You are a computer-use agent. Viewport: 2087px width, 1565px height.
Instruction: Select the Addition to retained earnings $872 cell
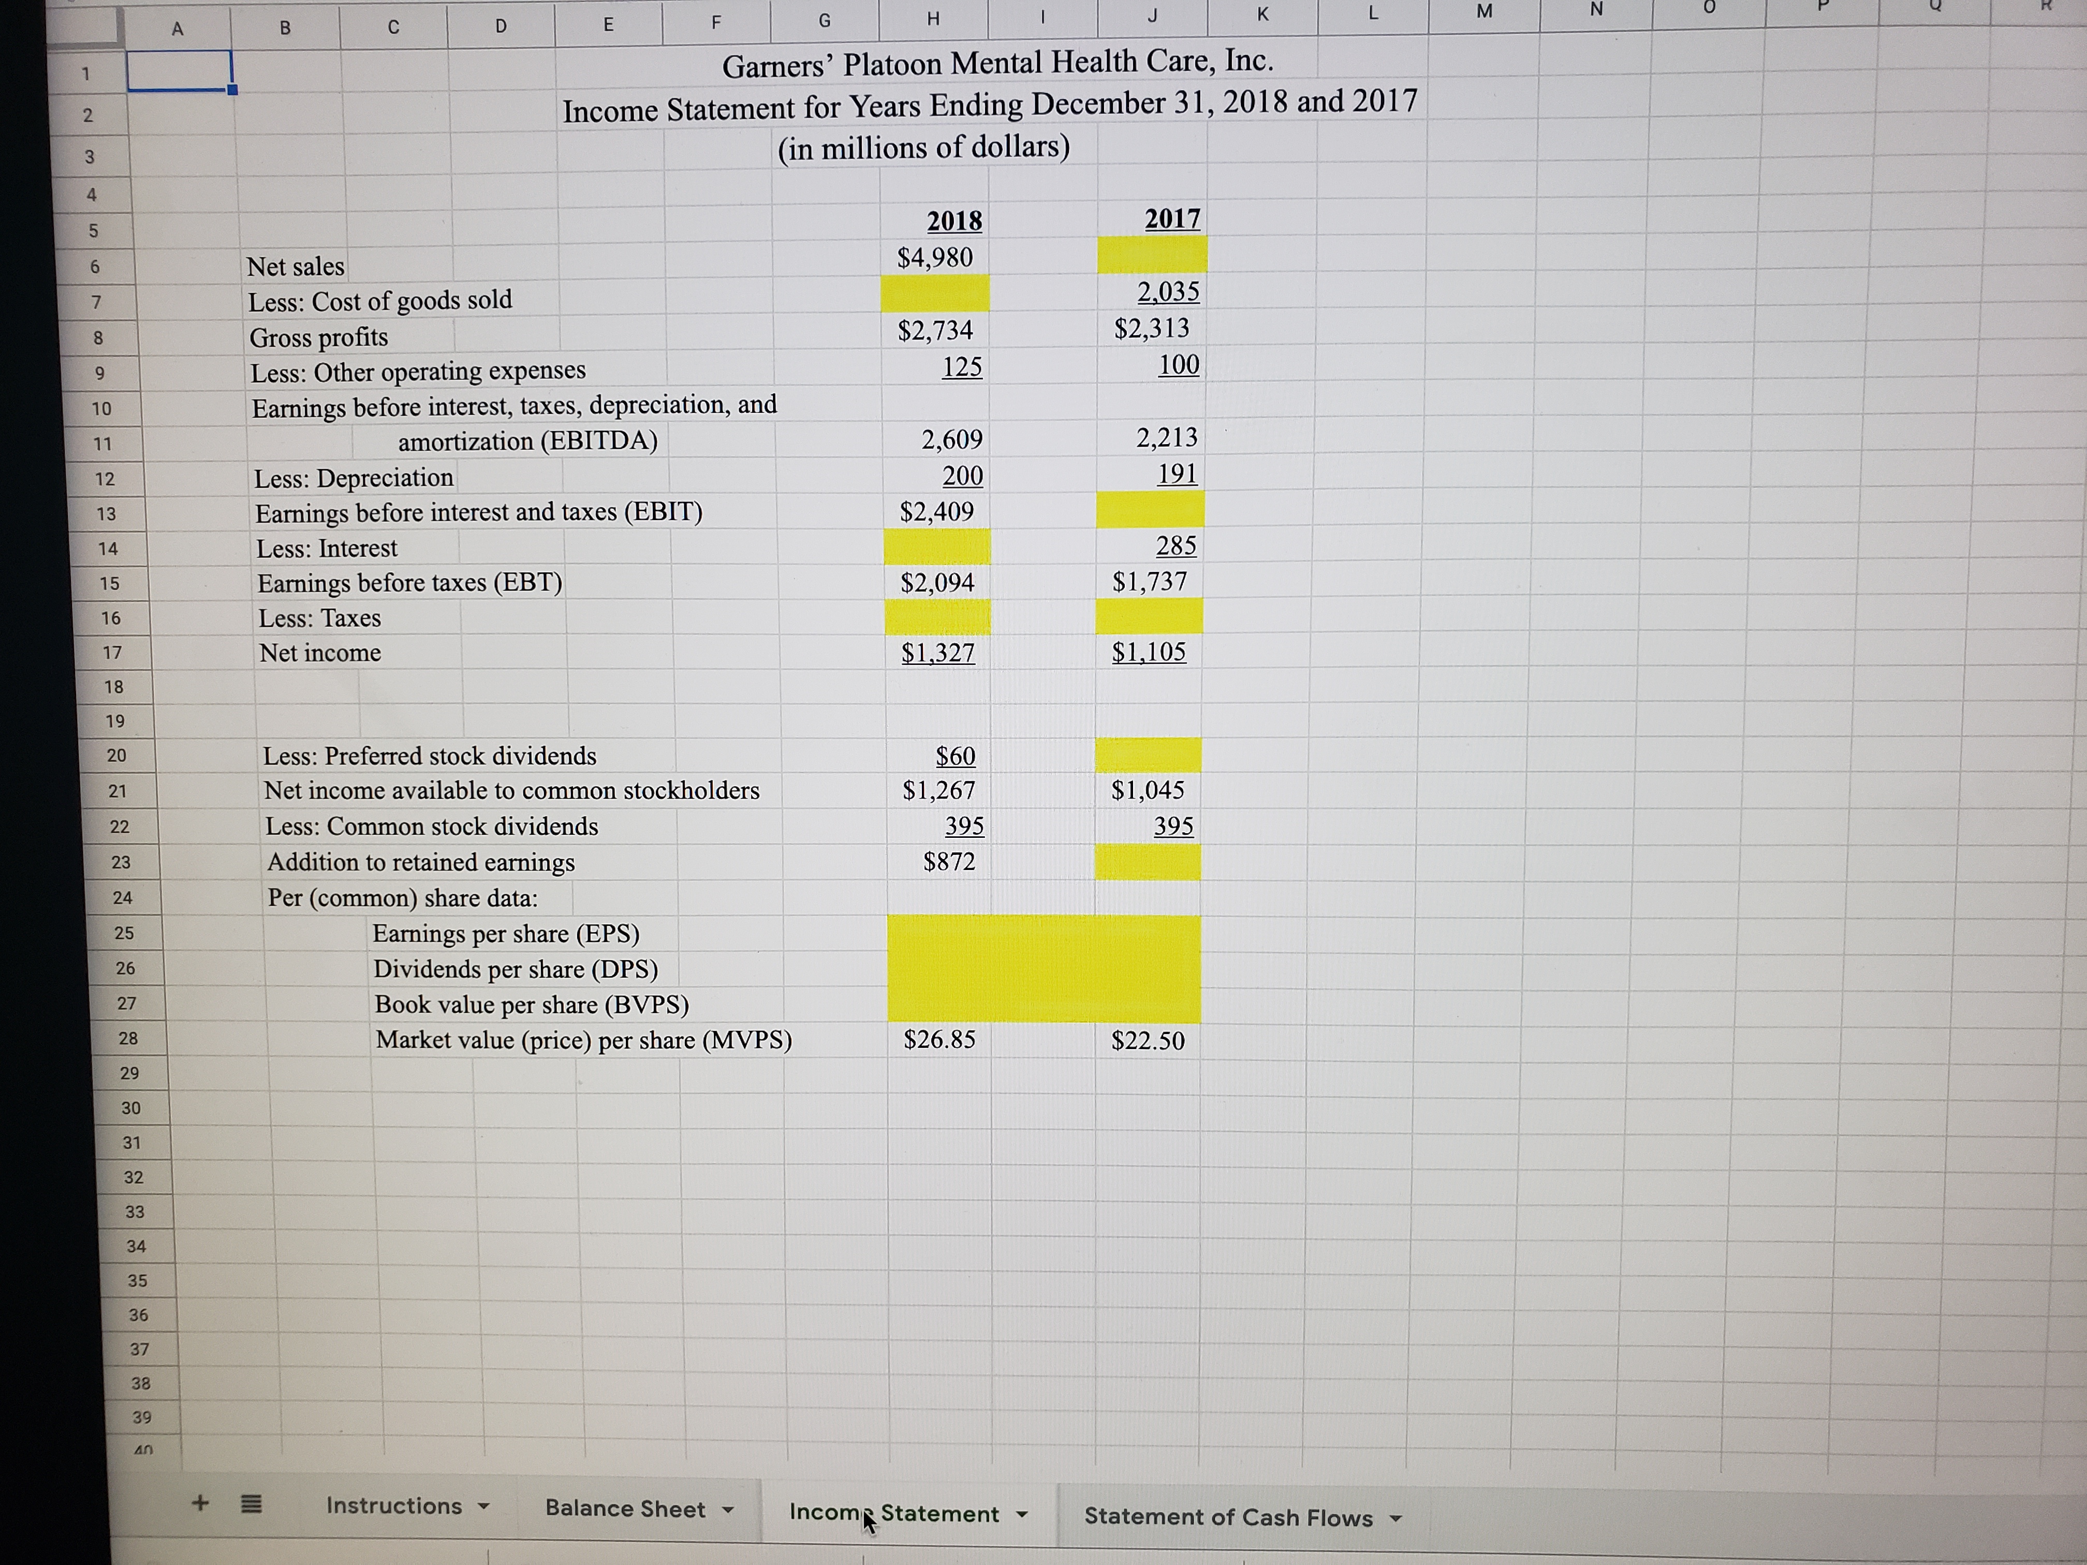tap(949, 860)
